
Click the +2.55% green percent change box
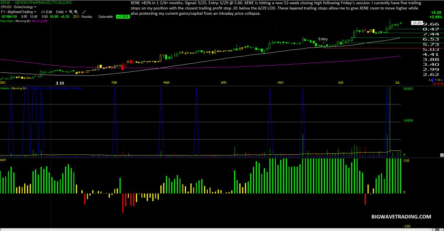coord(123,17)
